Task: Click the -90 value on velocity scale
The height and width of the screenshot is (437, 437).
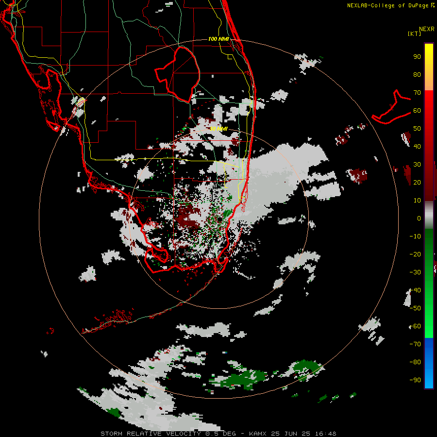Action: [x=415, y=380]
